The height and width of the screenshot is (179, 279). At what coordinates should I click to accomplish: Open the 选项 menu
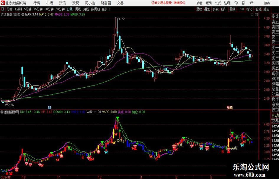(227, 3)
